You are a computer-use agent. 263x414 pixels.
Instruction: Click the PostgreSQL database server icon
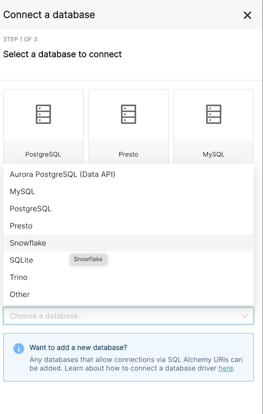[43, 114]
